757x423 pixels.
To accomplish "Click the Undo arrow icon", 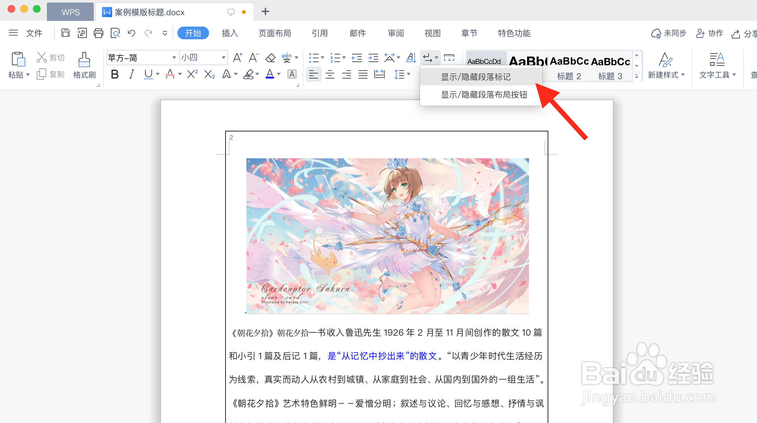I will (x=132, y=33).
